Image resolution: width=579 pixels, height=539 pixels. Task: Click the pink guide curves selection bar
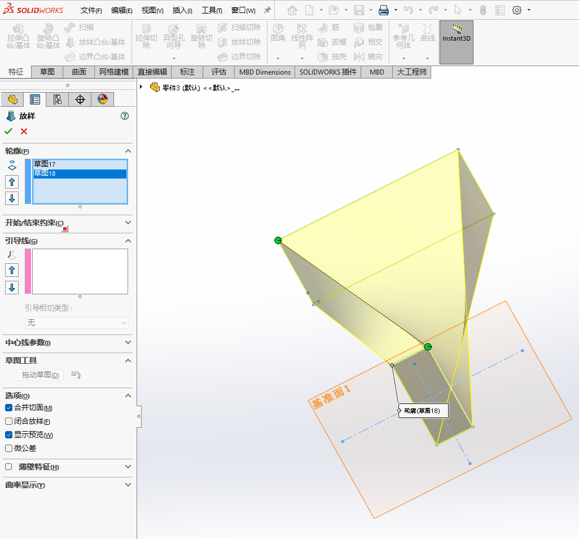[28, 271]
